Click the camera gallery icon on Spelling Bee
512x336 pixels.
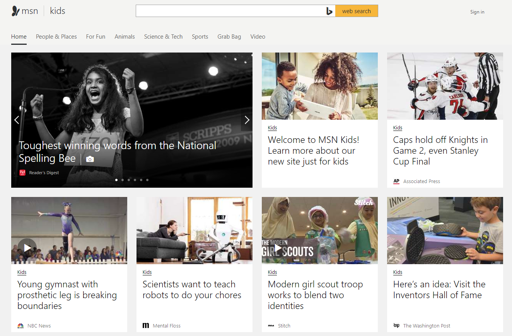click(90, 159)
